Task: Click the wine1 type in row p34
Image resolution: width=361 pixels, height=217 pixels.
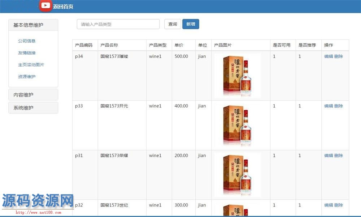Action: (x=155, y=56)
